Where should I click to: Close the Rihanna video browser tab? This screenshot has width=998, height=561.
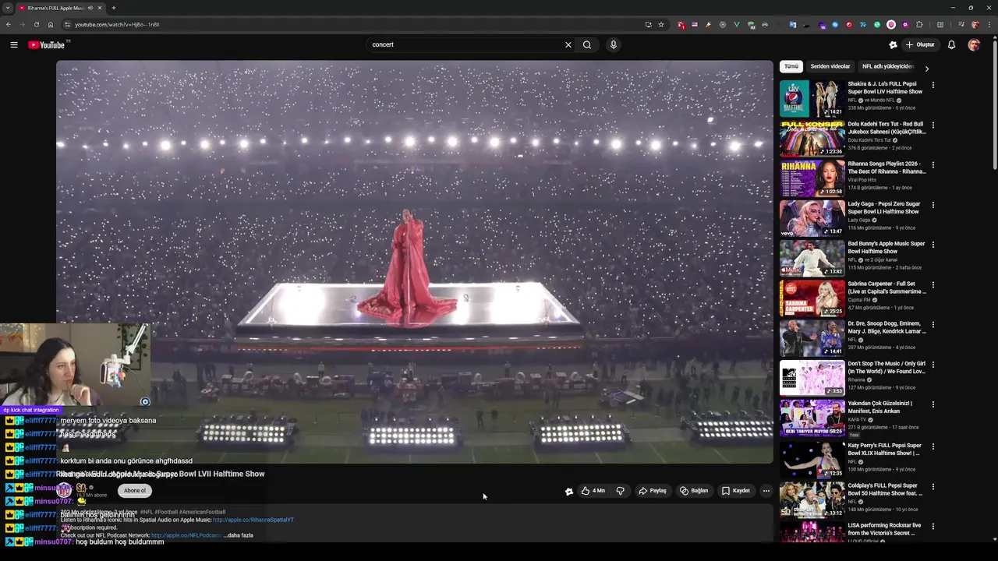pos(100,8)
